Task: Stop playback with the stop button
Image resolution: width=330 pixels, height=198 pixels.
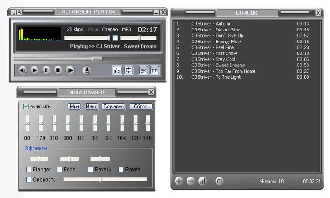Action: [x=58, y=70]
